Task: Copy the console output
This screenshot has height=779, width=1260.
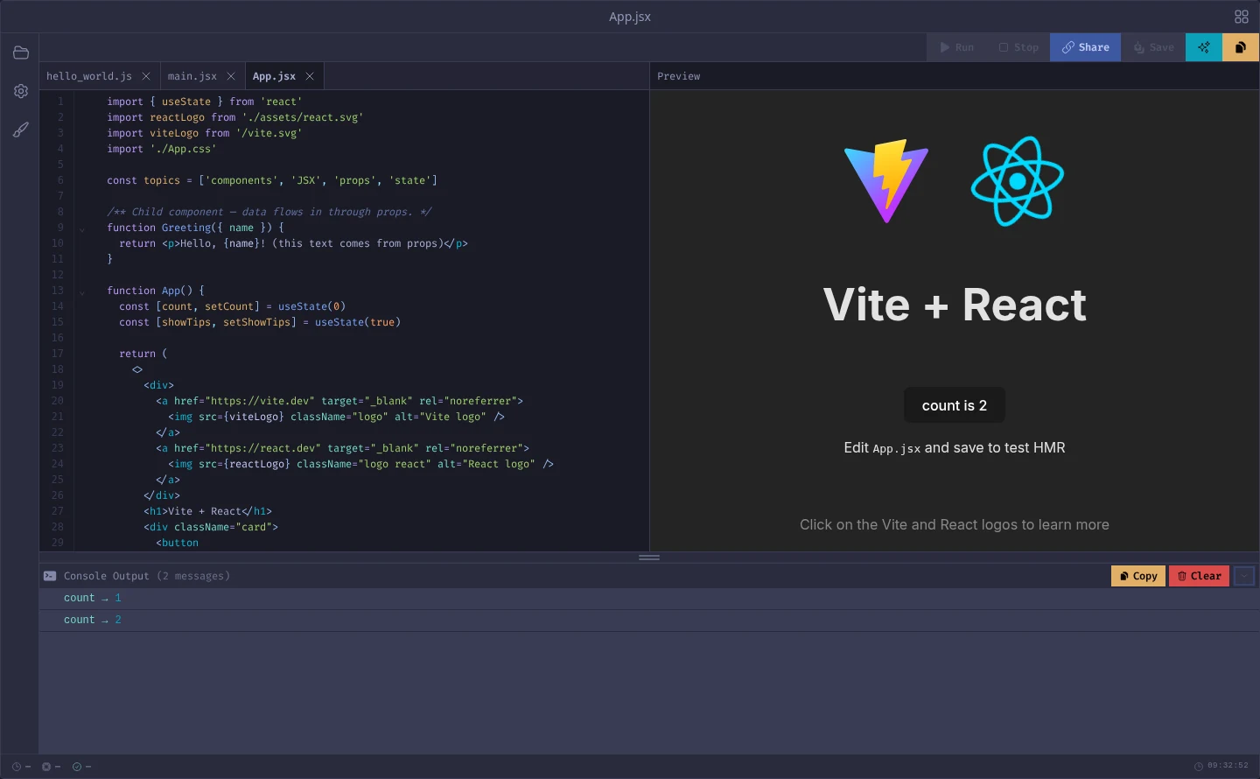Action: pyautogui.click(x=1138, y=576)
